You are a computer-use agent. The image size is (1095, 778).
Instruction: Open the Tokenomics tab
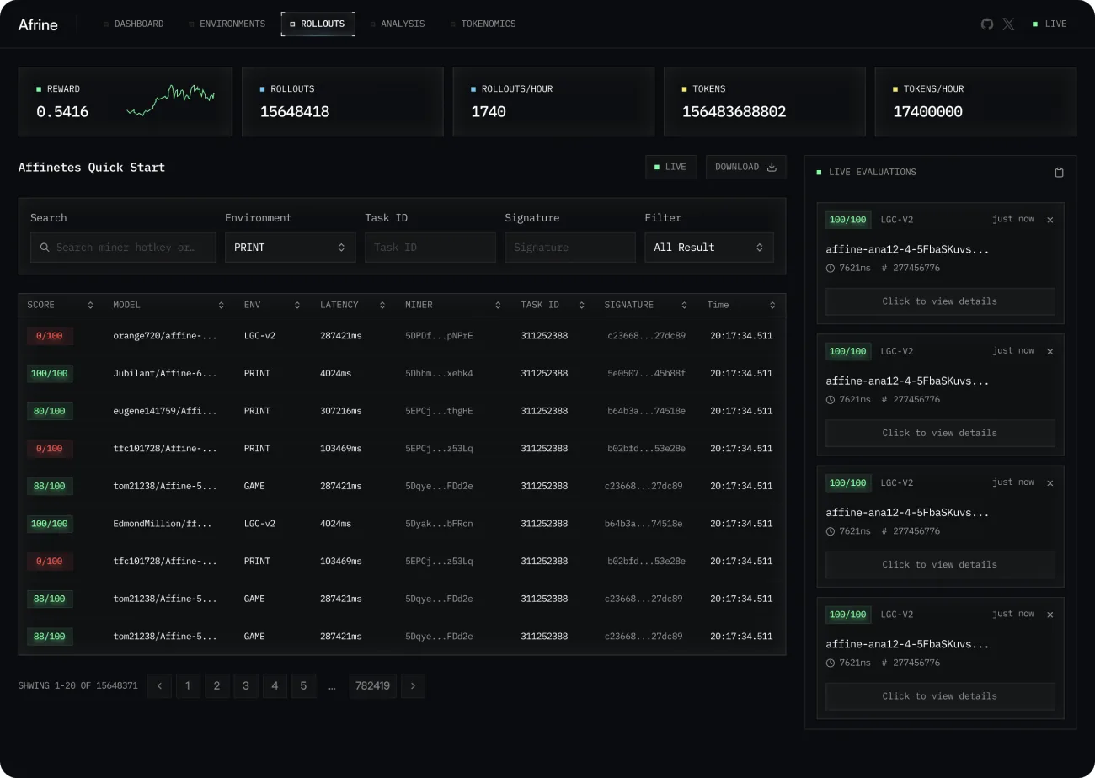[x=483, y=24]
